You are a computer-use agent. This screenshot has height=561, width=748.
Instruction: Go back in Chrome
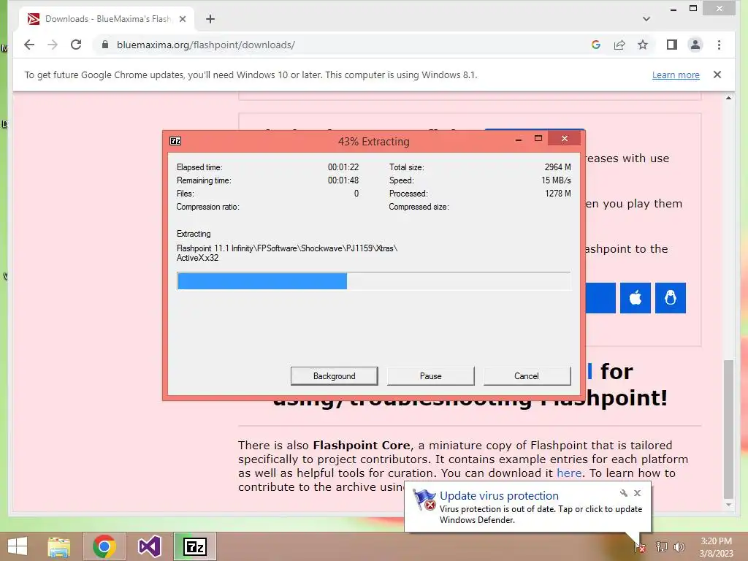pos(29,45)
